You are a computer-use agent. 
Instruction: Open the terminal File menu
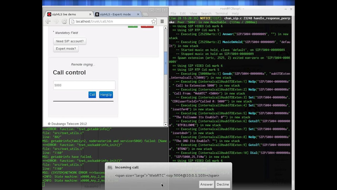[173, 13]
